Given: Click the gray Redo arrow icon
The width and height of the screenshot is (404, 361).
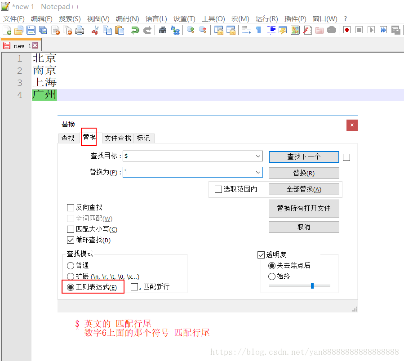Looking at the screenshot, I should pyautogui.click(x=147, y=31).
